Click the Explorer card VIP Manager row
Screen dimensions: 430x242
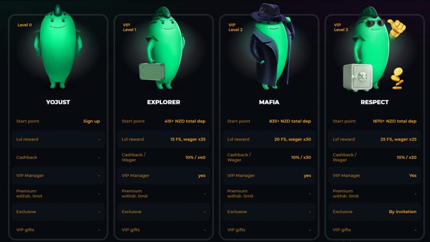163,175
